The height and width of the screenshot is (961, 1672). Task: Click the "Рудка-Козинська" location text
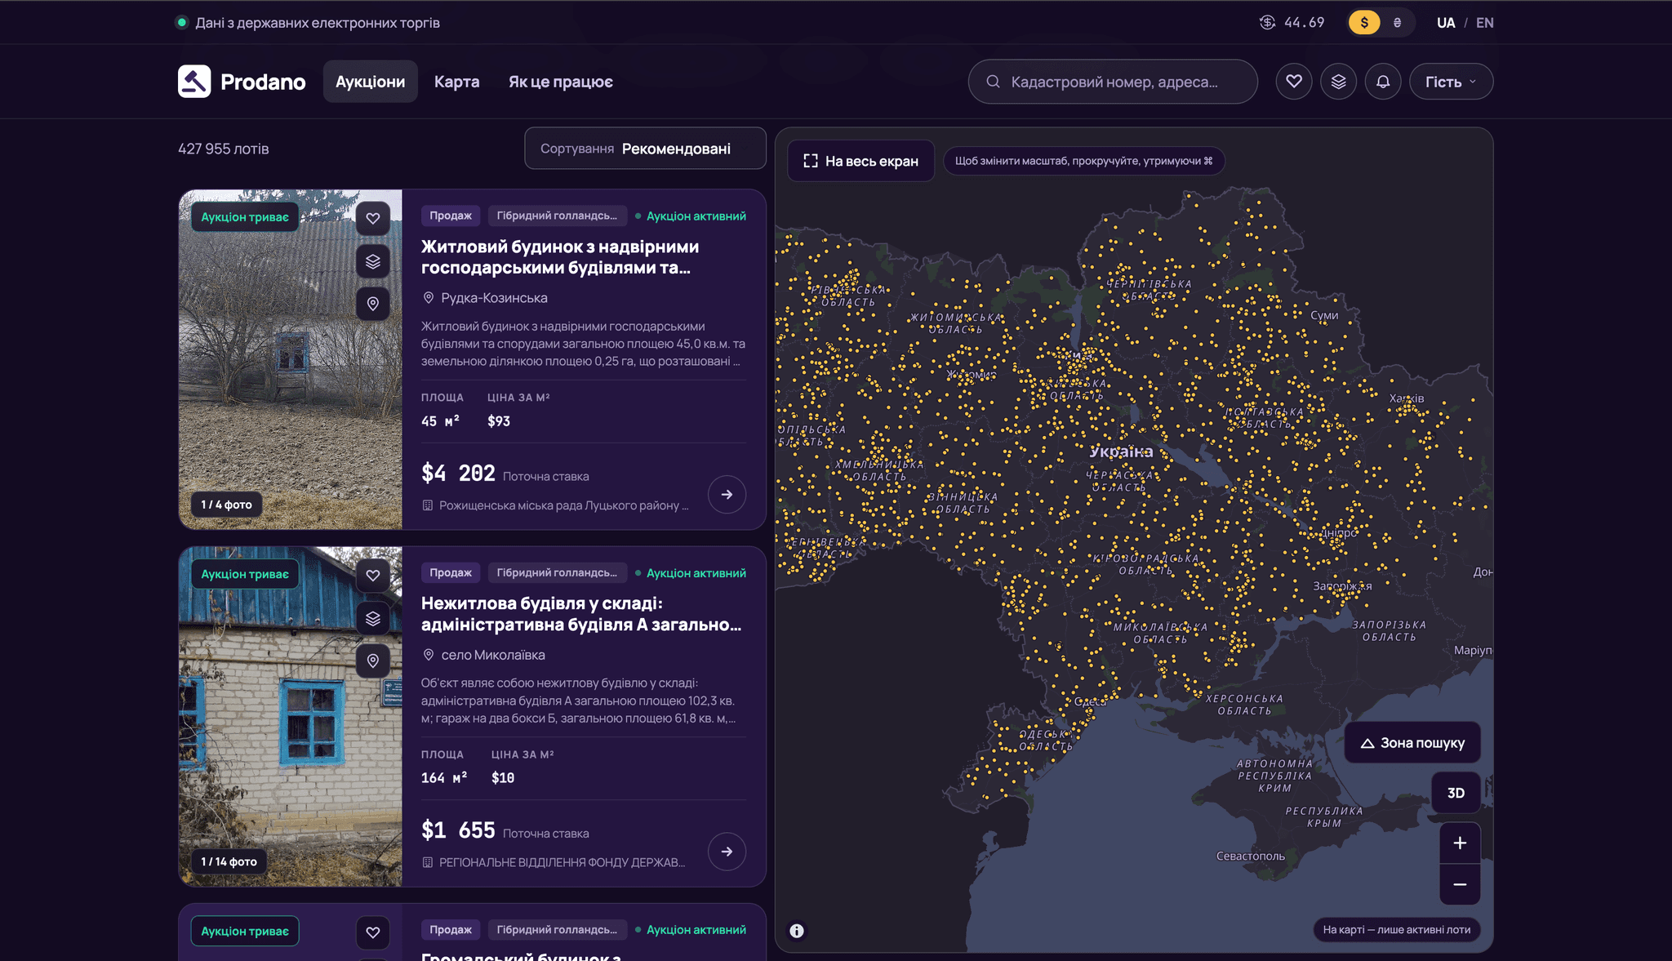tap(494, 298)
